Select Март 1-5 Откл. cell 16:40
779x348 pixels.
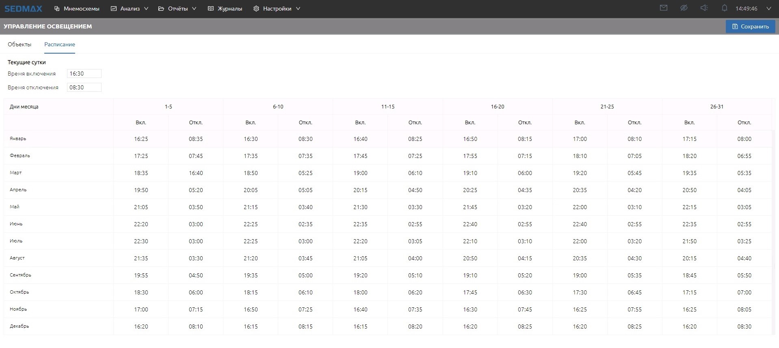pos(196,173)
